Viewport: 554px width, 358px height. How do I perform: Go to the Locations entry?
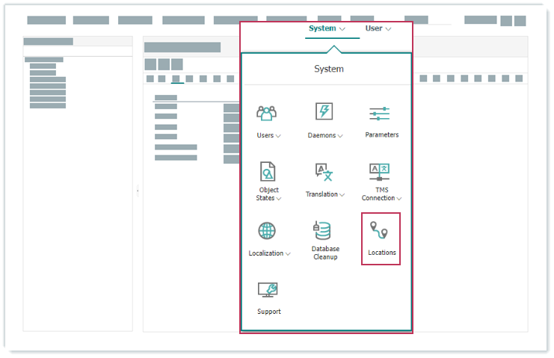click(x=381, y=238)
